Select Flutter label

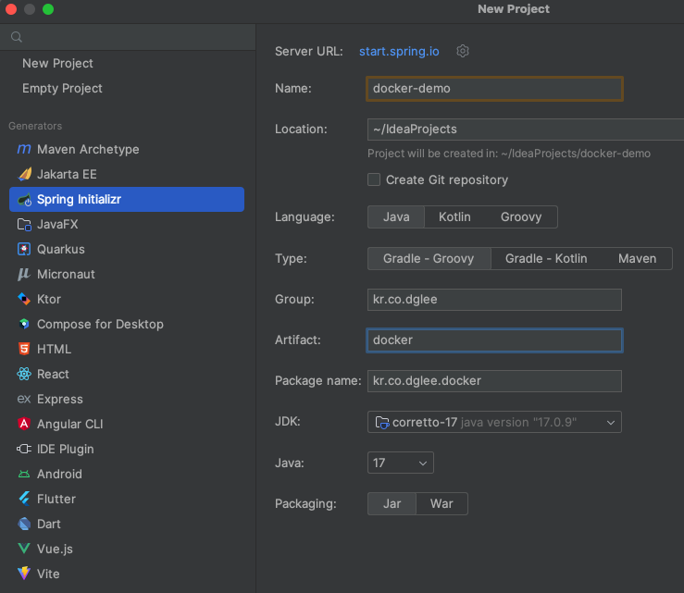point(56,499)
